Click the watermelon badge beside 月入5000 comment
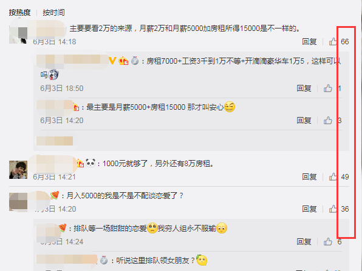The width and height of the screenshot is (362, 271). pos(55,195)
